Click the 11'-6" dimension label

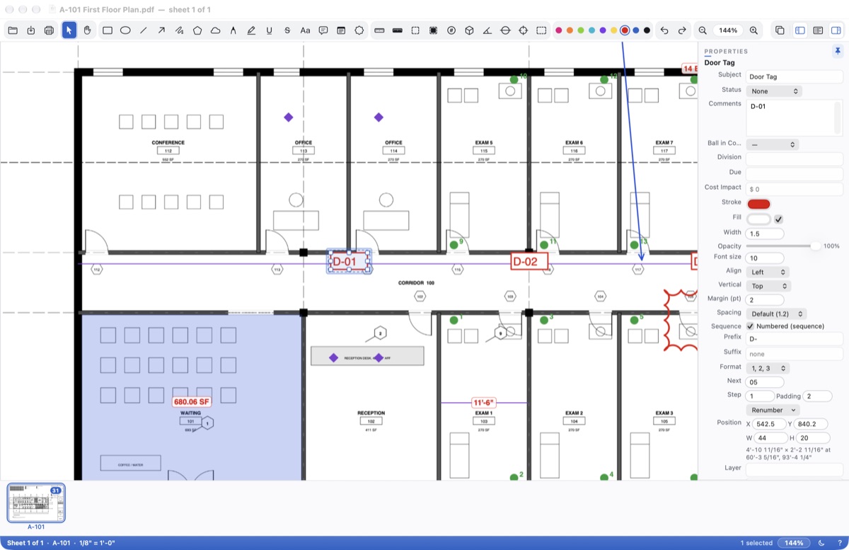click(x=484, y=403)
